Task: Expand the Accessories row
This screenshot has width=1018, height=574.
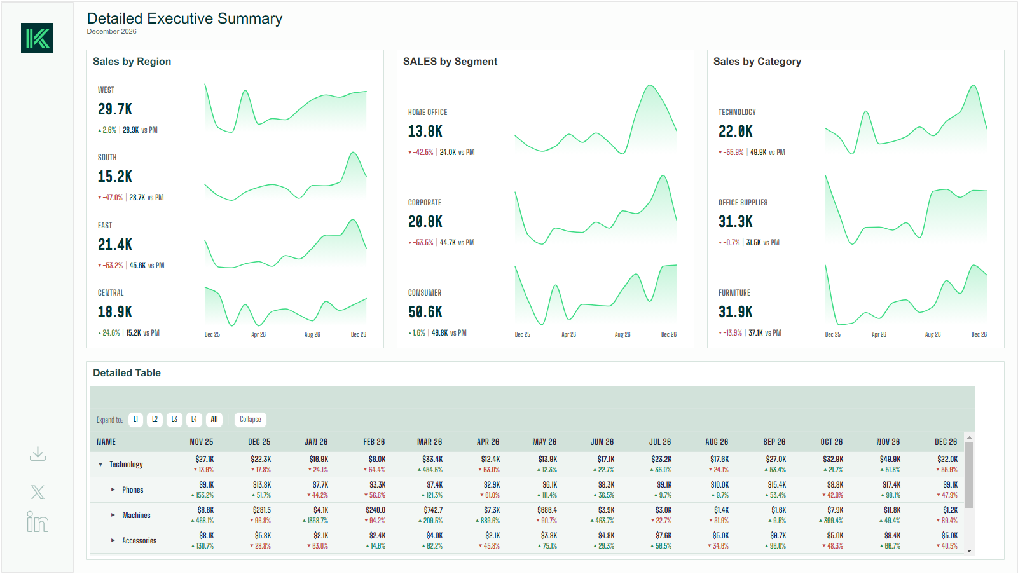Action: point(113,541)
